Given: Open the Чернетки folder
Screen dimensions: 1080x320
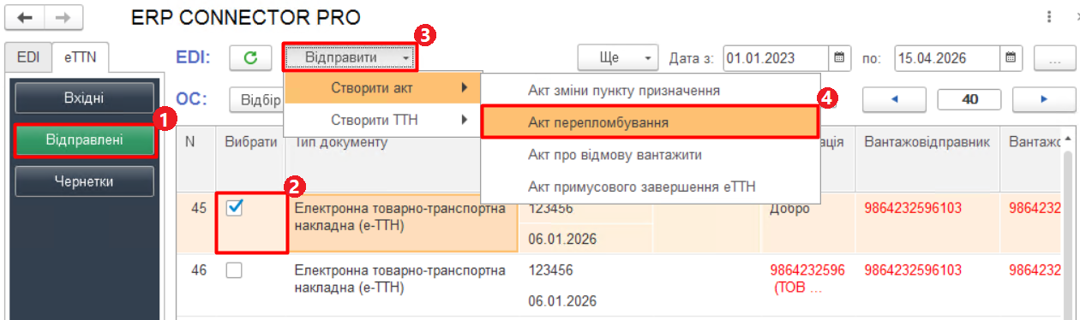Looking at the screenshot, I should (85, 181).
